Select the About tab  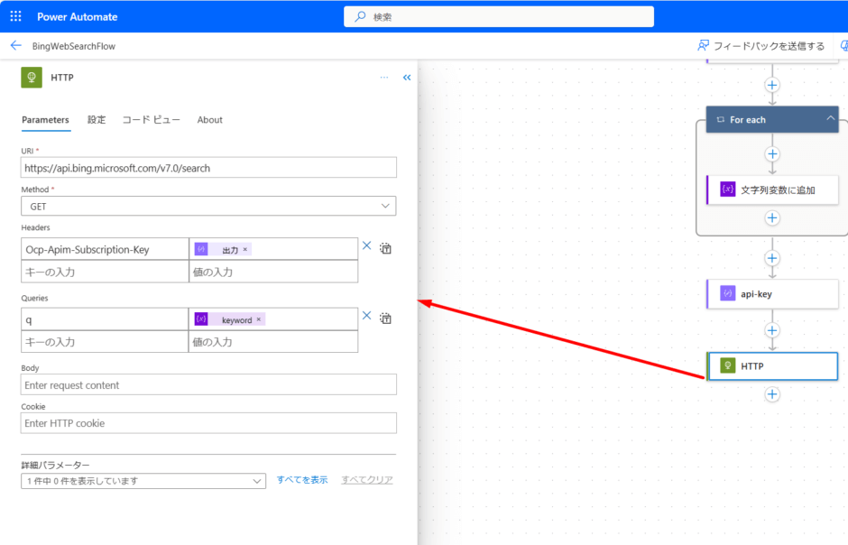click(209, 119)
